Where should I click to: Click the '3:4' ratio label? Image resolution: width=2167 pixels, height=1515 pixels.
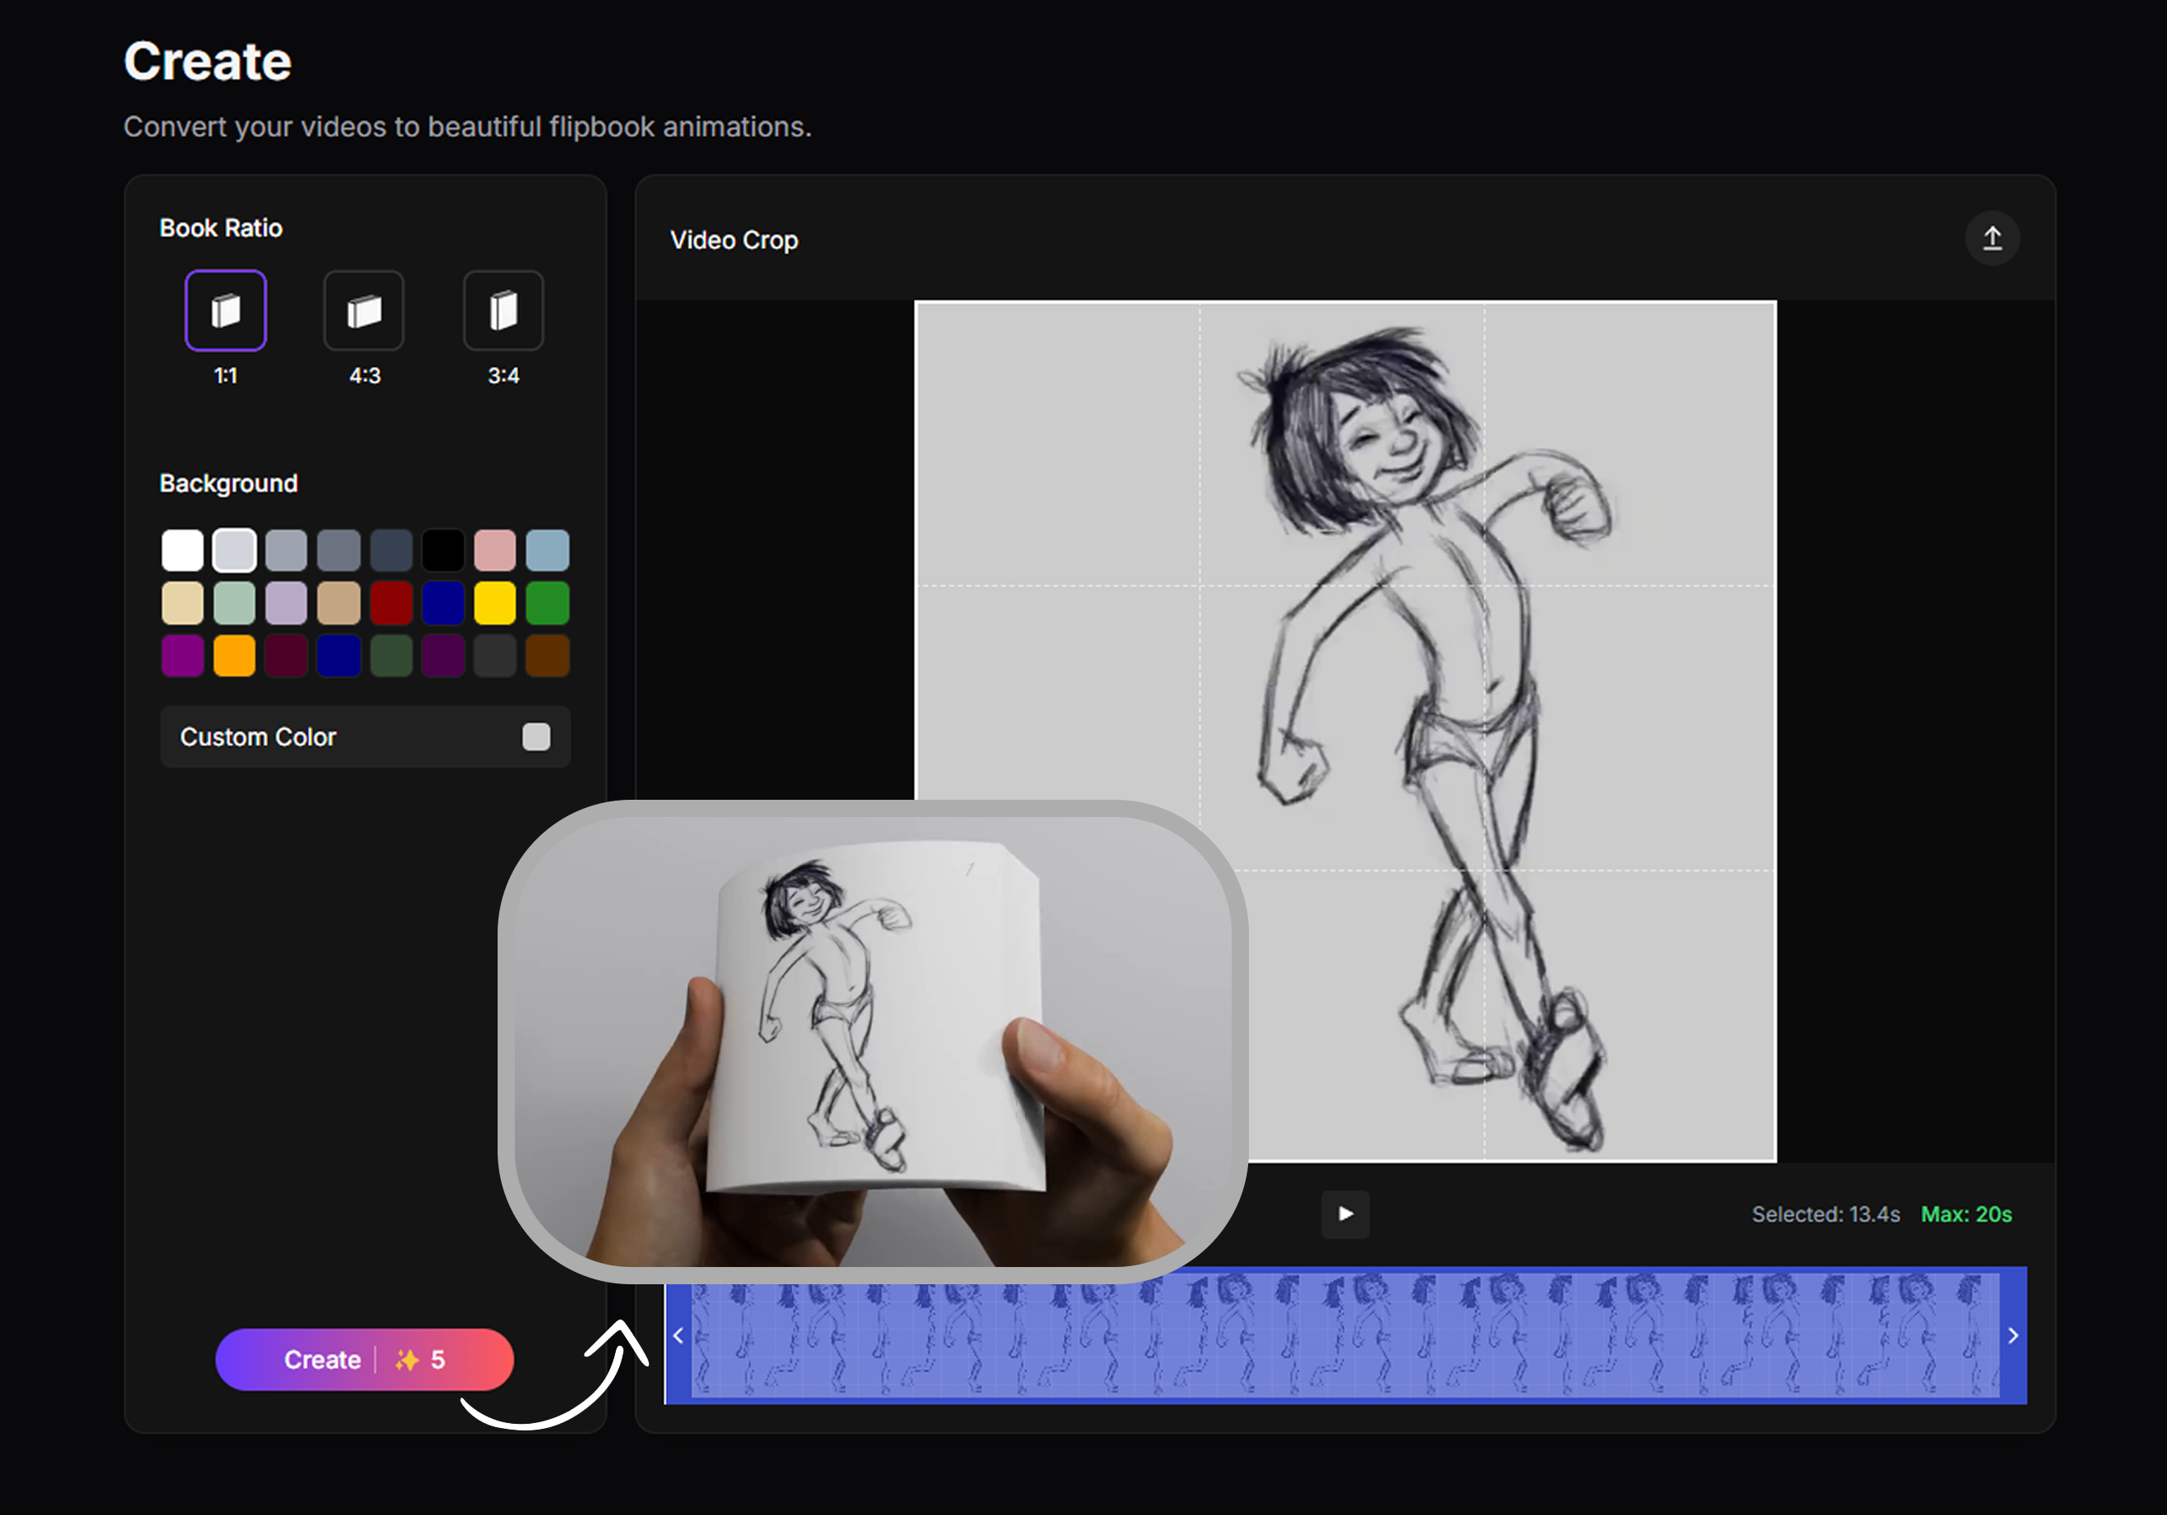tap(503, 376)
